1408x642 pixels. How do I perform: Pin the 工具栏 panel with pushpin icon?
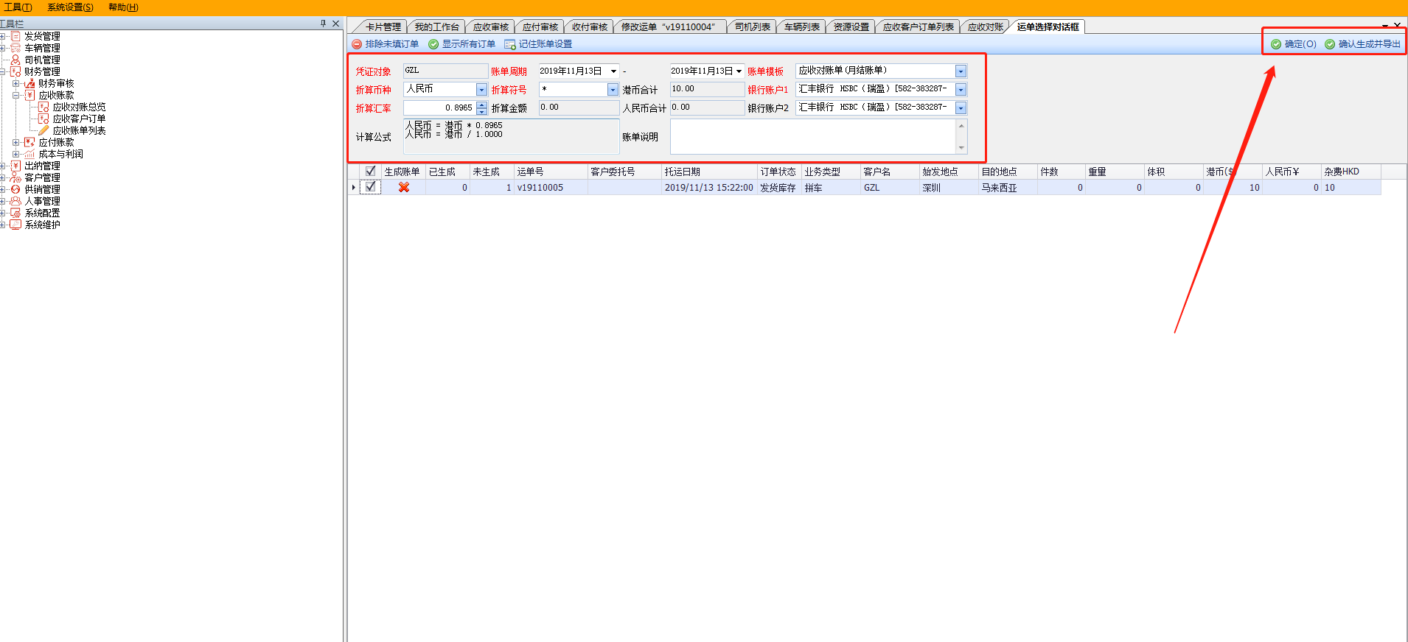coord(323,24)
